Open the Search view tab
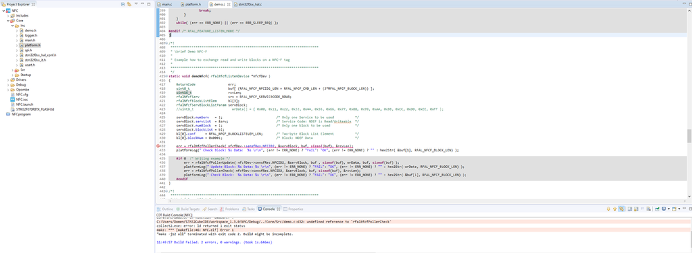The height and width of the screenshot is (253, 692). [210, 209]
